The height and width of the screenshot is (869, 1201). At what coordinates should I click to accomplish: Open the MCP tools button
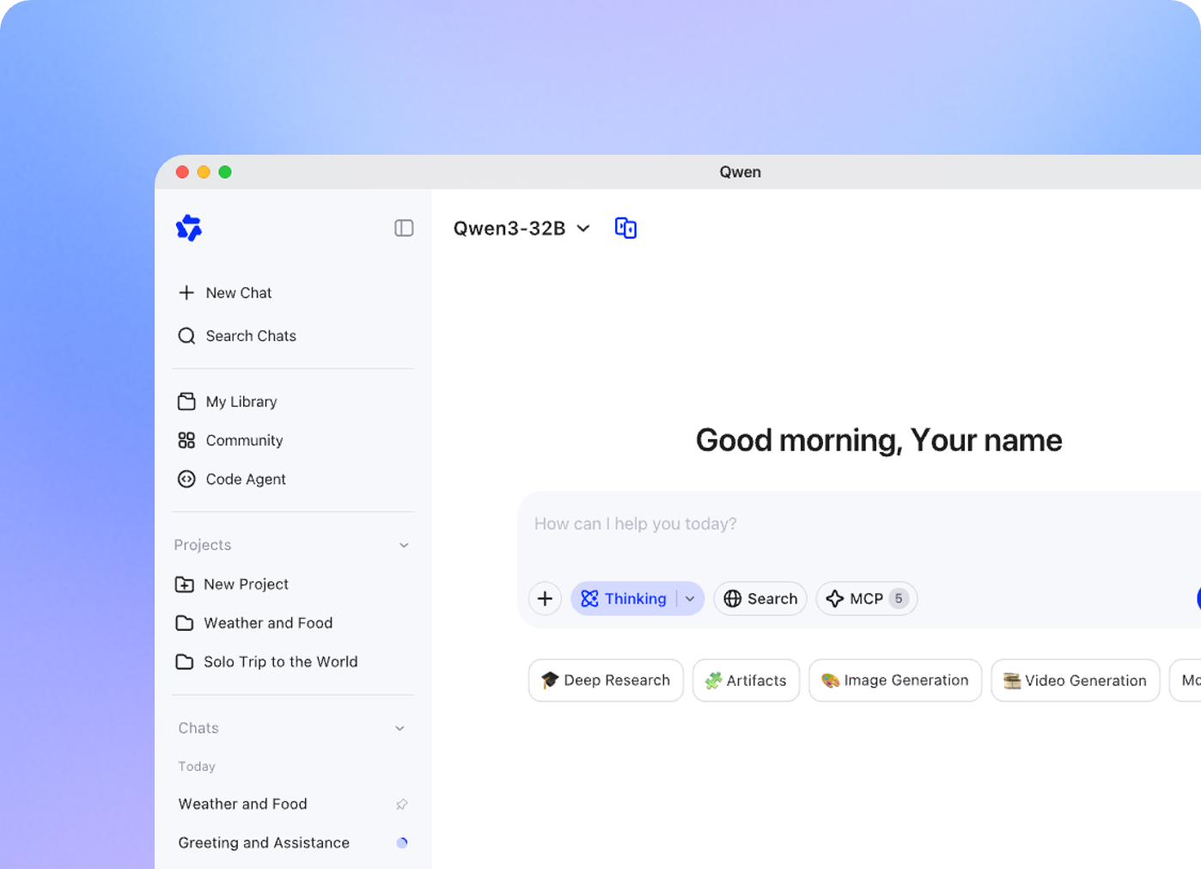click(867, 598)
